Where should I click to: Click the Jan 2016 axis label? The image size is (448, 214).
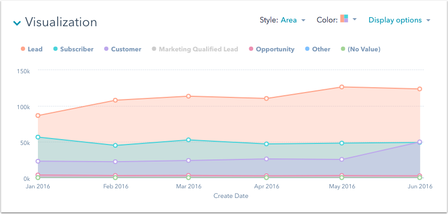click(x=37, y=187)
